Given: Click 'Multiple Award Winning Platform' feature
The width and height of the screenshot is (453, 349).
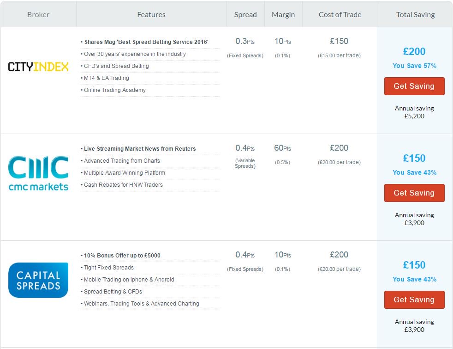Looking at the screenshot, I should coord(125,173).
